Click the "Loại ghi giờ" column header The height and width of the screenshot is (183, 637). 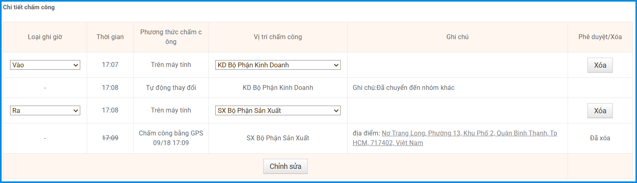[45, 37]
